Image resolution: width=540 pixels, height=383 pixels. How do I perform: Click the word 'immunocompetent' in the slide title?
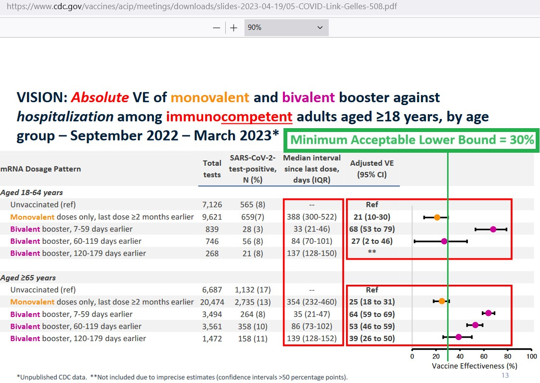point(229,117)
